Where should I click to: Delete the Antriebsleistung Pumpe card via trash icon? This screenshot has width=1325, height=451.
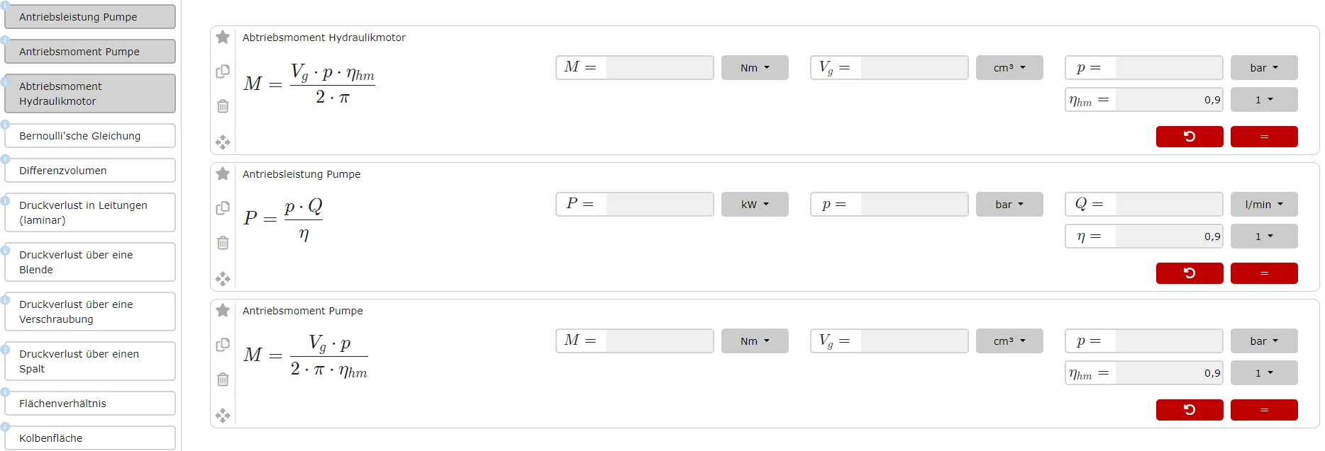coord(223,243)
